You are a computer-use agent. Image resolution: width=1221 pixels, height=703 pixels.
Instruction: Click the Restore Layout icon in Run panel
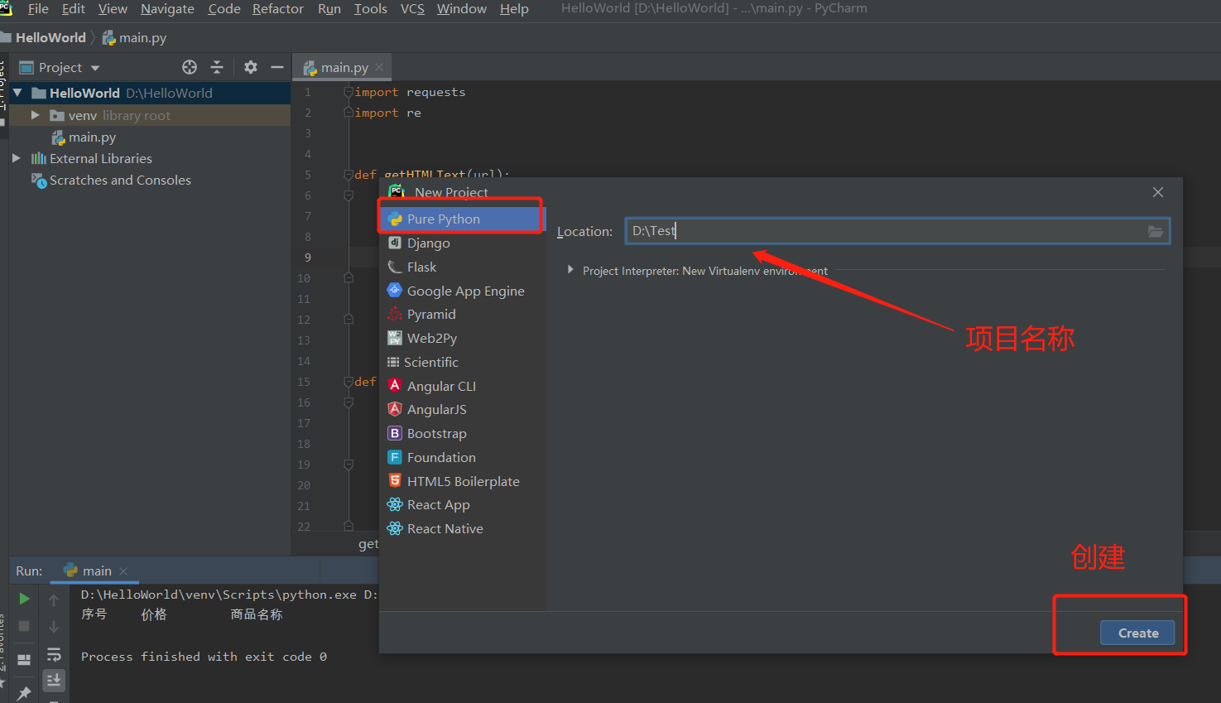pyautogui.click(x=24, y=657)
